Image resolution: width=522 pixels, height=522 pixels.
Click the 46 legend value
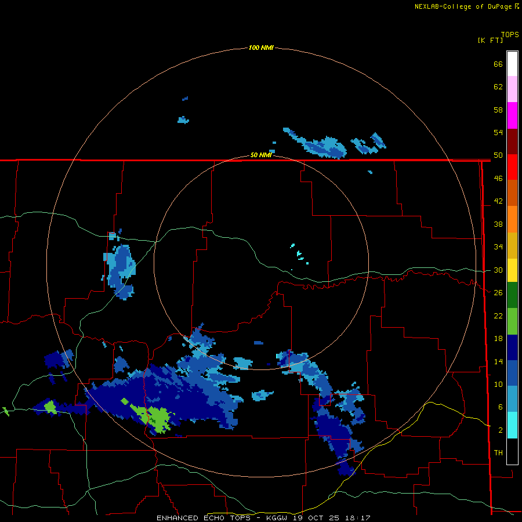[x=498, y=178]
